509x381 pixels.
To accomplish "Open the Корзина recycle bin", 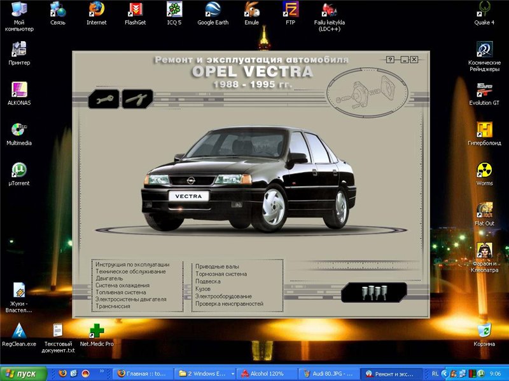I will (484, 335).
